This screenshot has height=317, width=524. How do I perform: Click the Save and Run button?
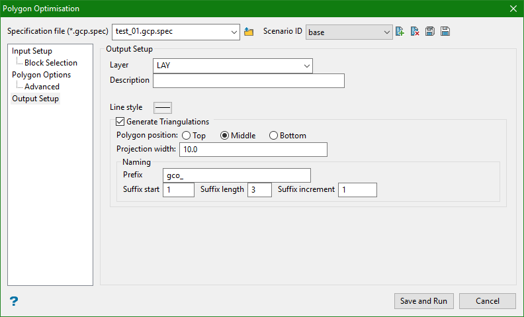tap(423, 301)
